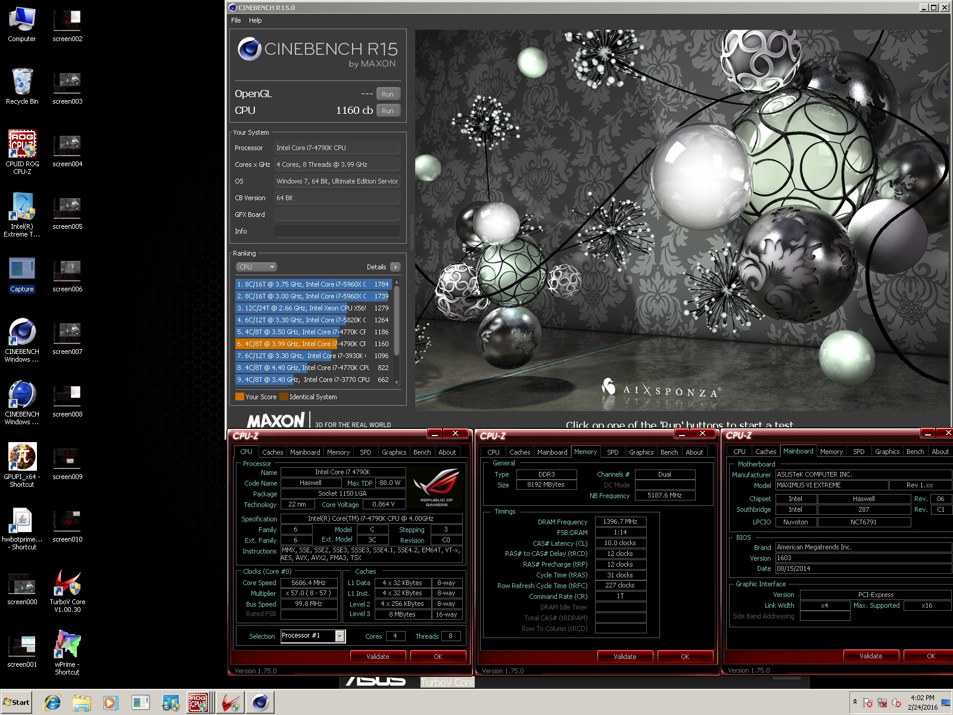Click the MAXIMUS VI EXTREME model field
Image resolution: width=953 pixels, height=715 pixels.
point(831,485)
